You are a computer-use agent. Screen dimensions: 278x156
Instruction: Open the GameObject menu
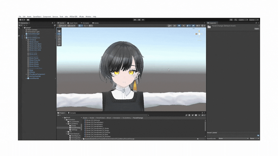[37, 17]
